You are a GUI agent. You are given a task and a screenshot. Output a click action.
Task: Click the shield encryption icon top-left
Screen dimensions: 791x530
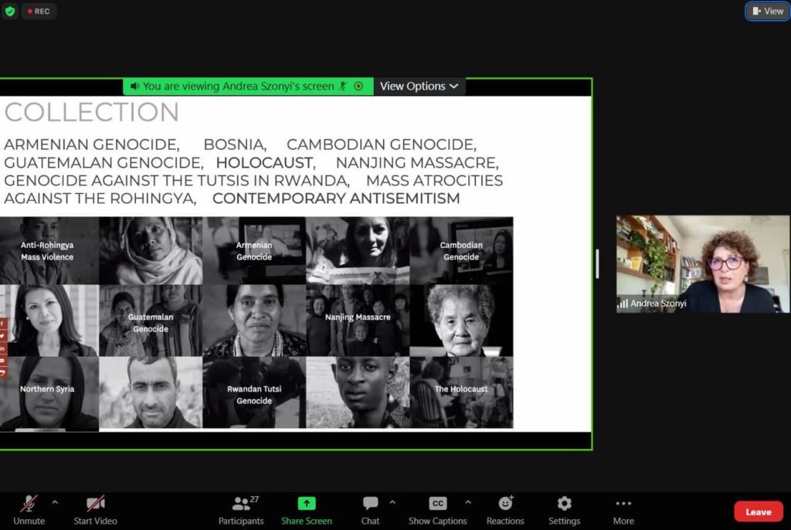point(10,11)
